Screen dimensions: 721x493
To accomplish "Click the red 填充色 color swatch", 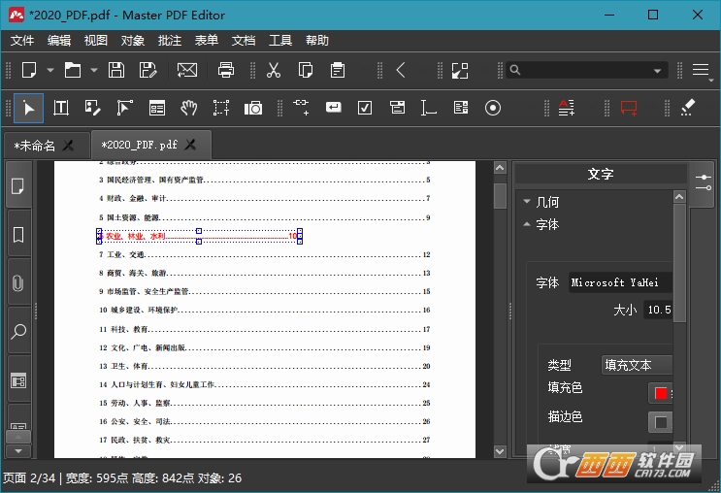I will (x=661, y=393).
